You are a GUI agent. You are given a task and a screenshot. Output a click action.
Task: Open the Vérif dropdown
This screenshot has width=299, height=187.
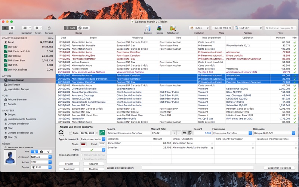93,150
